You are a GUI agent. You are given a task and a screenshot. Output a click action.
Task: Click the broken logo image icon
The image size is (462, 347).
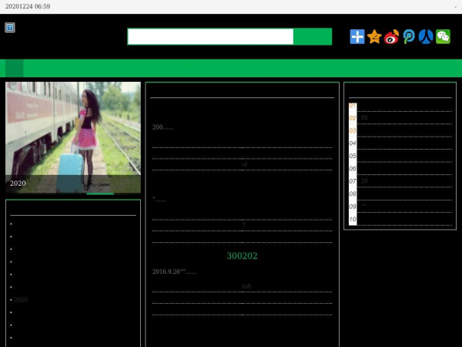pos(10,28)
